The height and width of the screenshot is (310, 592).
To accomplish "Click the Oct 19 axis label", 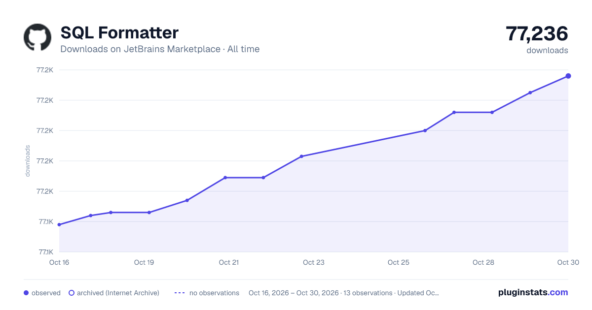I will pos(144,262).
